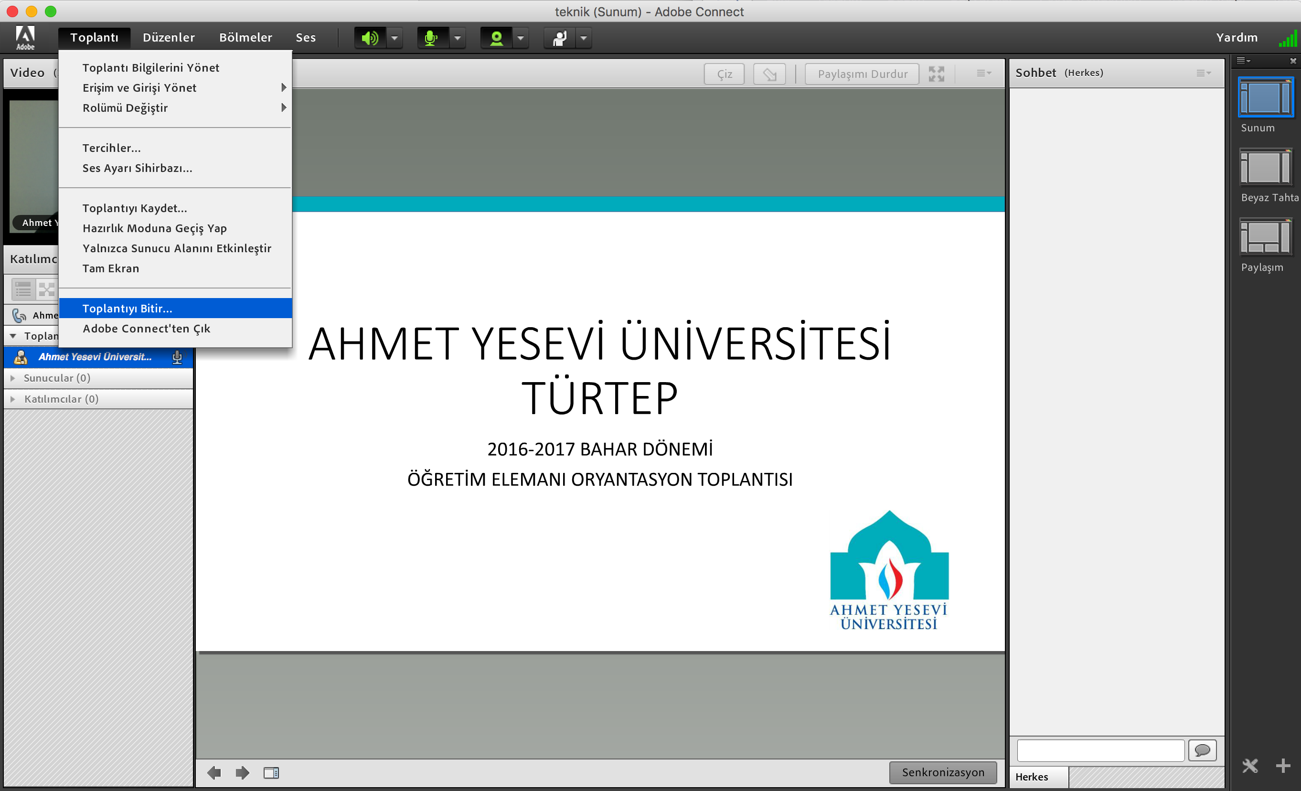The height and width of the screenshot is (791, 1301).
Task: Select Hazırlık Moduna Geçiş Yap
Action: [175, 228]
